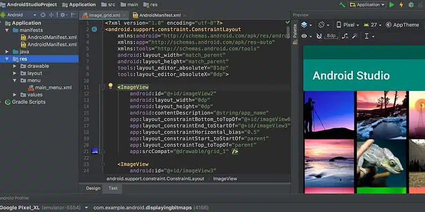Toggle the autoconnect magnet icon
Viewport: 425px width, 212px height.
pos(318,36)
